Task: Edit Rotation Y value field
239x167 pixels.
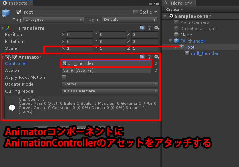Action: pos(112,41)
